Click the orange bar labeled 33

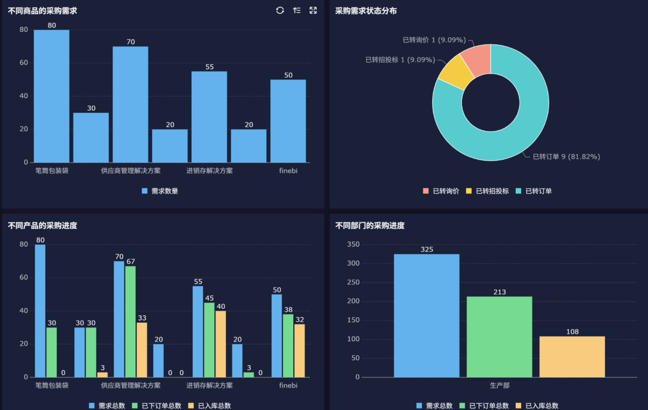[141, 350]
